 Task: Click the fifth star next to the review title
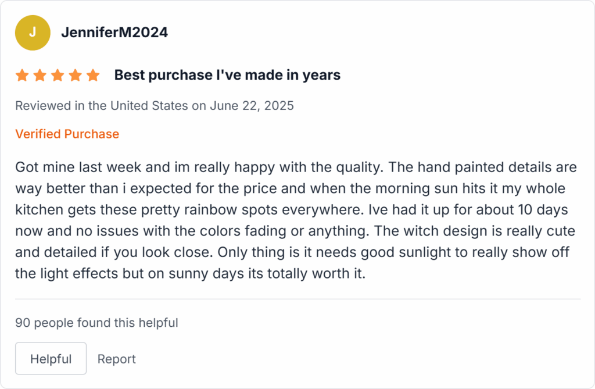[94, 74]
